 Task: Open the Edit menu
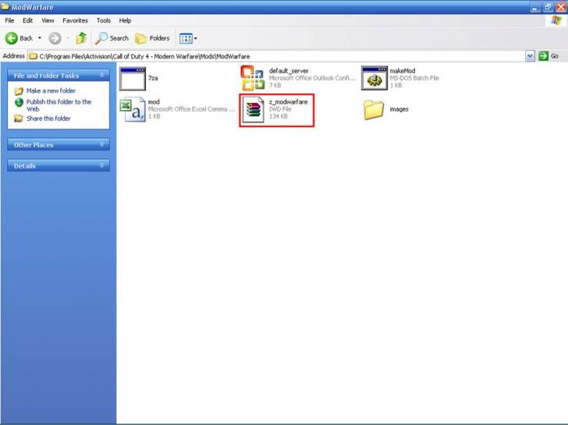tap(27, 20)
